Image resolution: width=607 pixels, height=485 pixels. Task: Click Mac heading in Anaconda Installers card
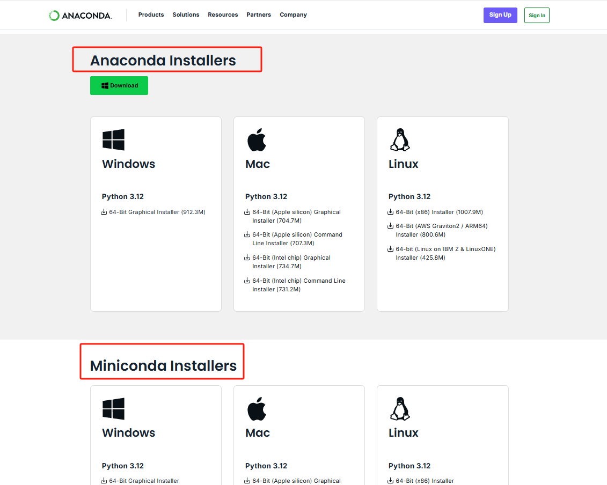point(258,164)
